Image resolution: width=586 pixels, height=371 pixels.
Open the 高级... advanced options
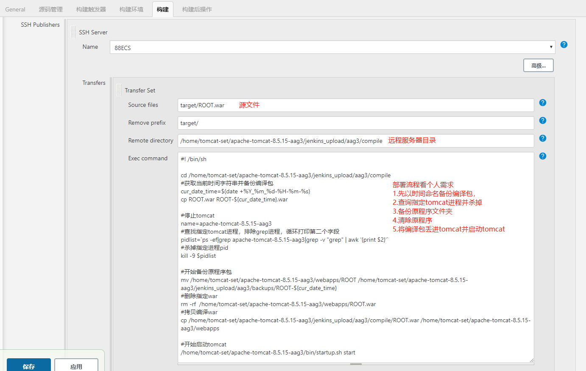[x=538, y=65]
